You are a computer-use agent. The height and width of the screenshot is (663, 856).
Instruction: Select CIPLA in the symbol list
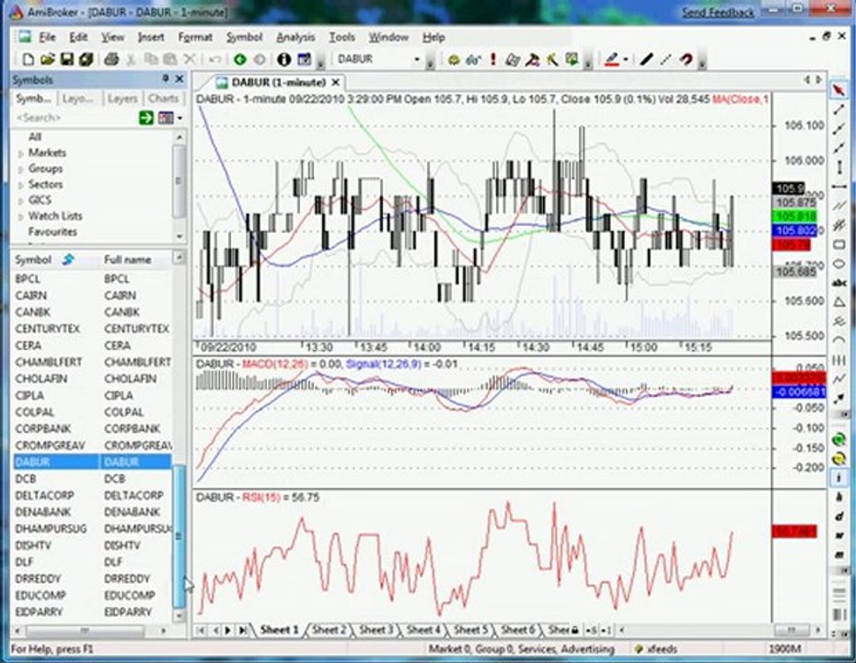click(93, 395)
